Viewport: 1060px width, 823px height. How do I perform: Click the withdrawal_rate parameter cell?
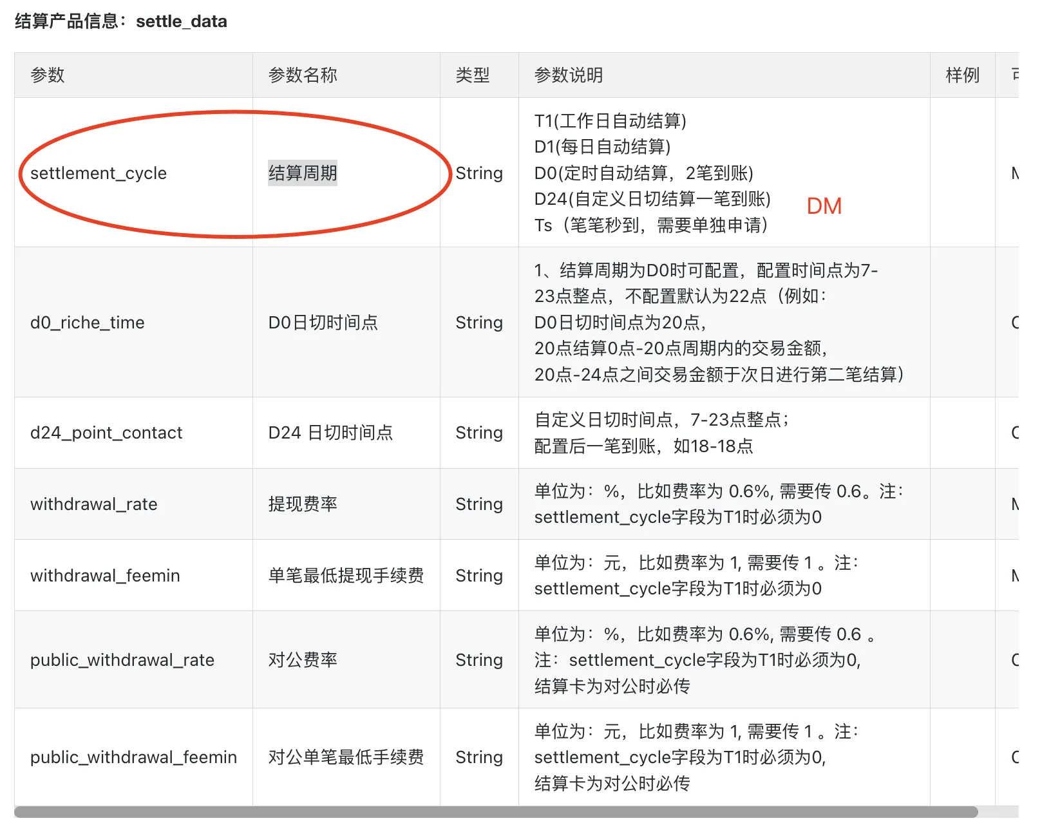(94, 504)
